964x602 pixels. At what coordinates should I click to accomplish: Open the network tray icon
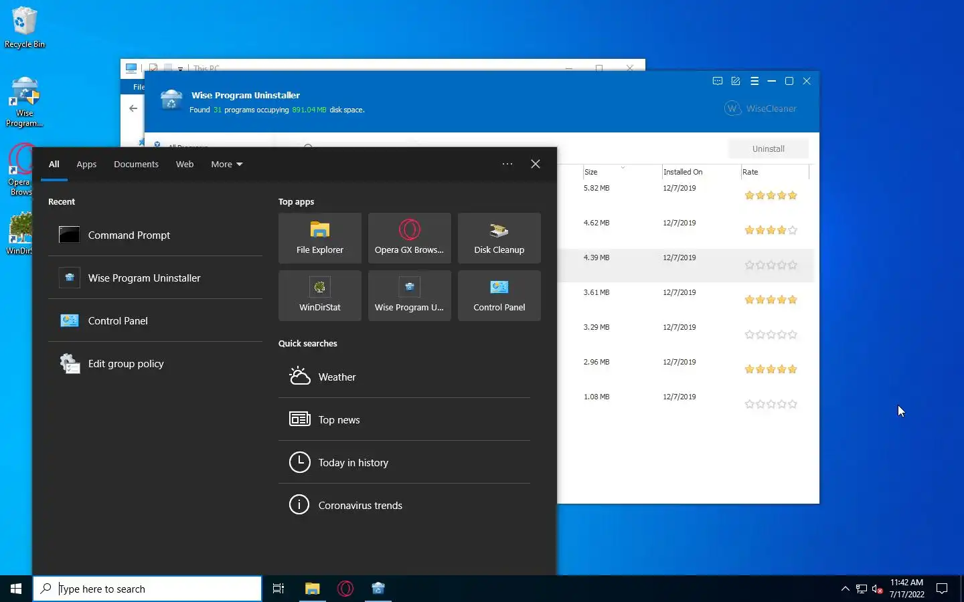click(x=862, y=589)
